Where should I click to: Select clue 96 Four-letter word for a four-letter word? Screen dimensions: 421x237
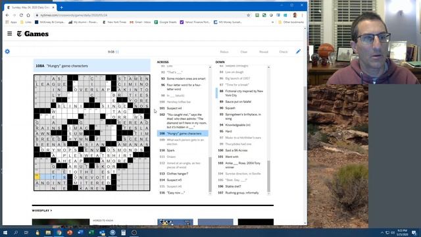183,87
